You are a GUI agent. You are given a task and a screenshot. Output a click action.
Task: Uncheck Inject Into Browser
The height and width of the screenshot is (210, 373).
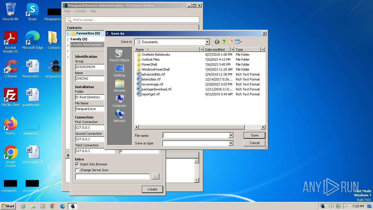77,164
